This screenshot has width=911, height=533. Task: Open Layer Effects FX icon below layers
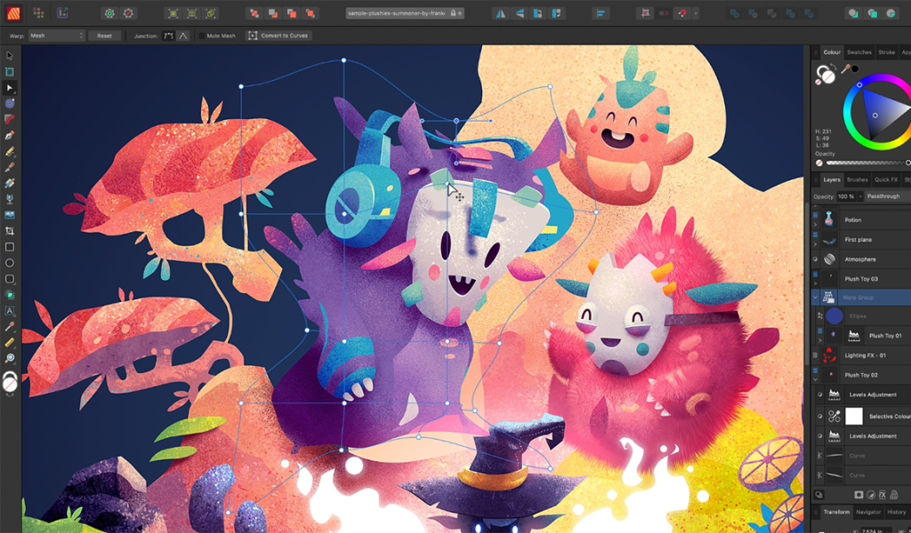coord(883,495)
